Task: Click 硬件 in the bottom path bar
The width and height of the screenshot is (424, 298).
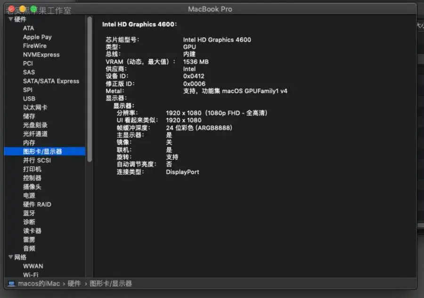Action: pos(74,284)
